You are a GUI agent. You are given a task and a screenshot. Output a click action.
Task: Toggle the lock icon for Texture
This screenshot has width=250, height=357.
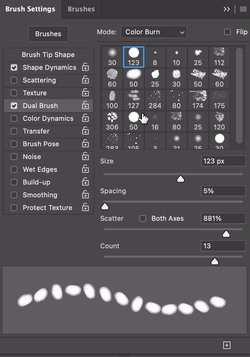[x=85, y=93]
